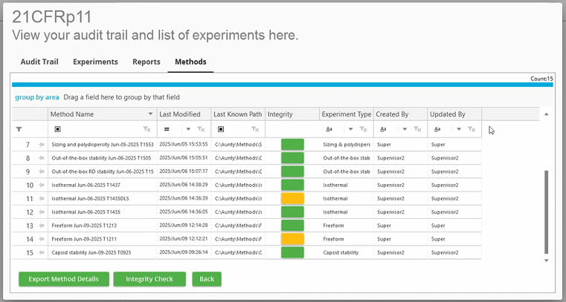Open Method Name filter operator selector
Image resolution: width=566 pixels, height=302 pixels.
click(x=58, y=129)
